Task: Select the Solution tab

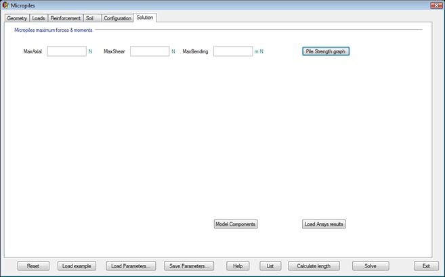Action: click(145, 18)
